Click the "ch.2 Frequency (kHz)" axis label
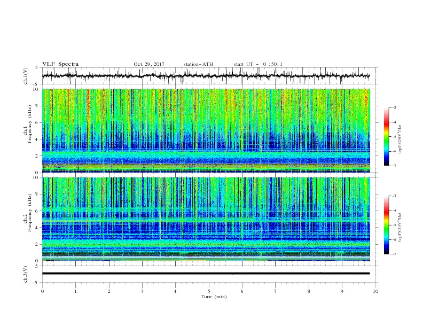423x327 pixels. pyautogui.click(x=27, y=212)
